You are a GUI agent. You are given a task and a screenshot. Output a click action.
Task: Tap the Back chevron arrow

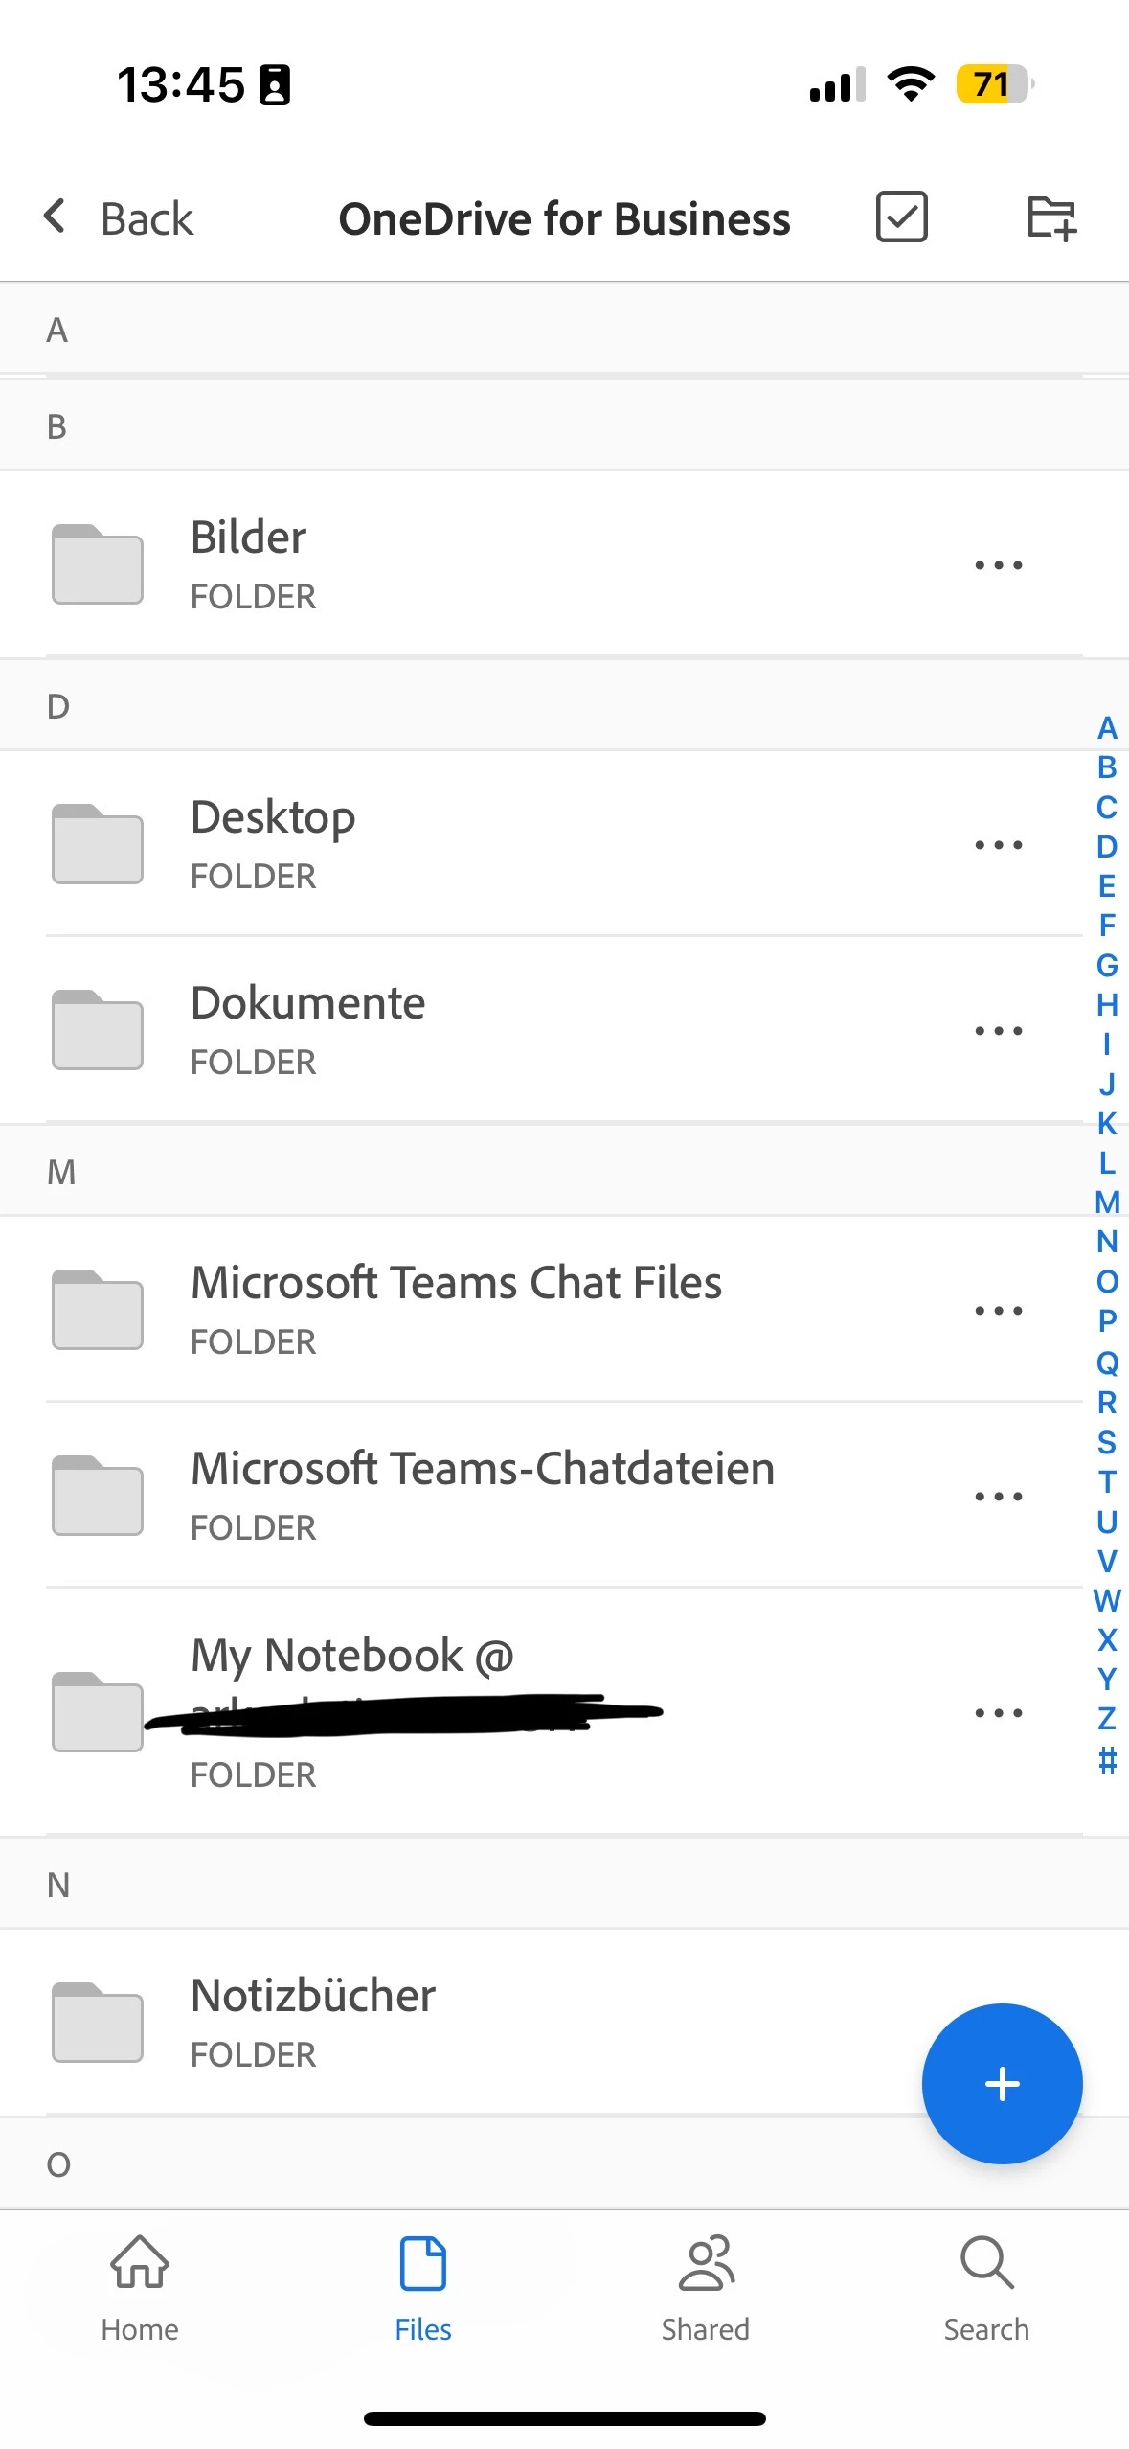tap(55, 217)
